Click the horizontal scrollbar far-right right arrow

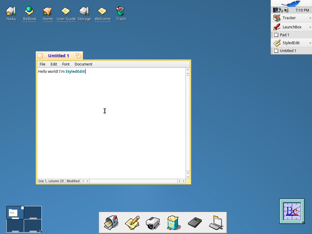tap(184, 181)
